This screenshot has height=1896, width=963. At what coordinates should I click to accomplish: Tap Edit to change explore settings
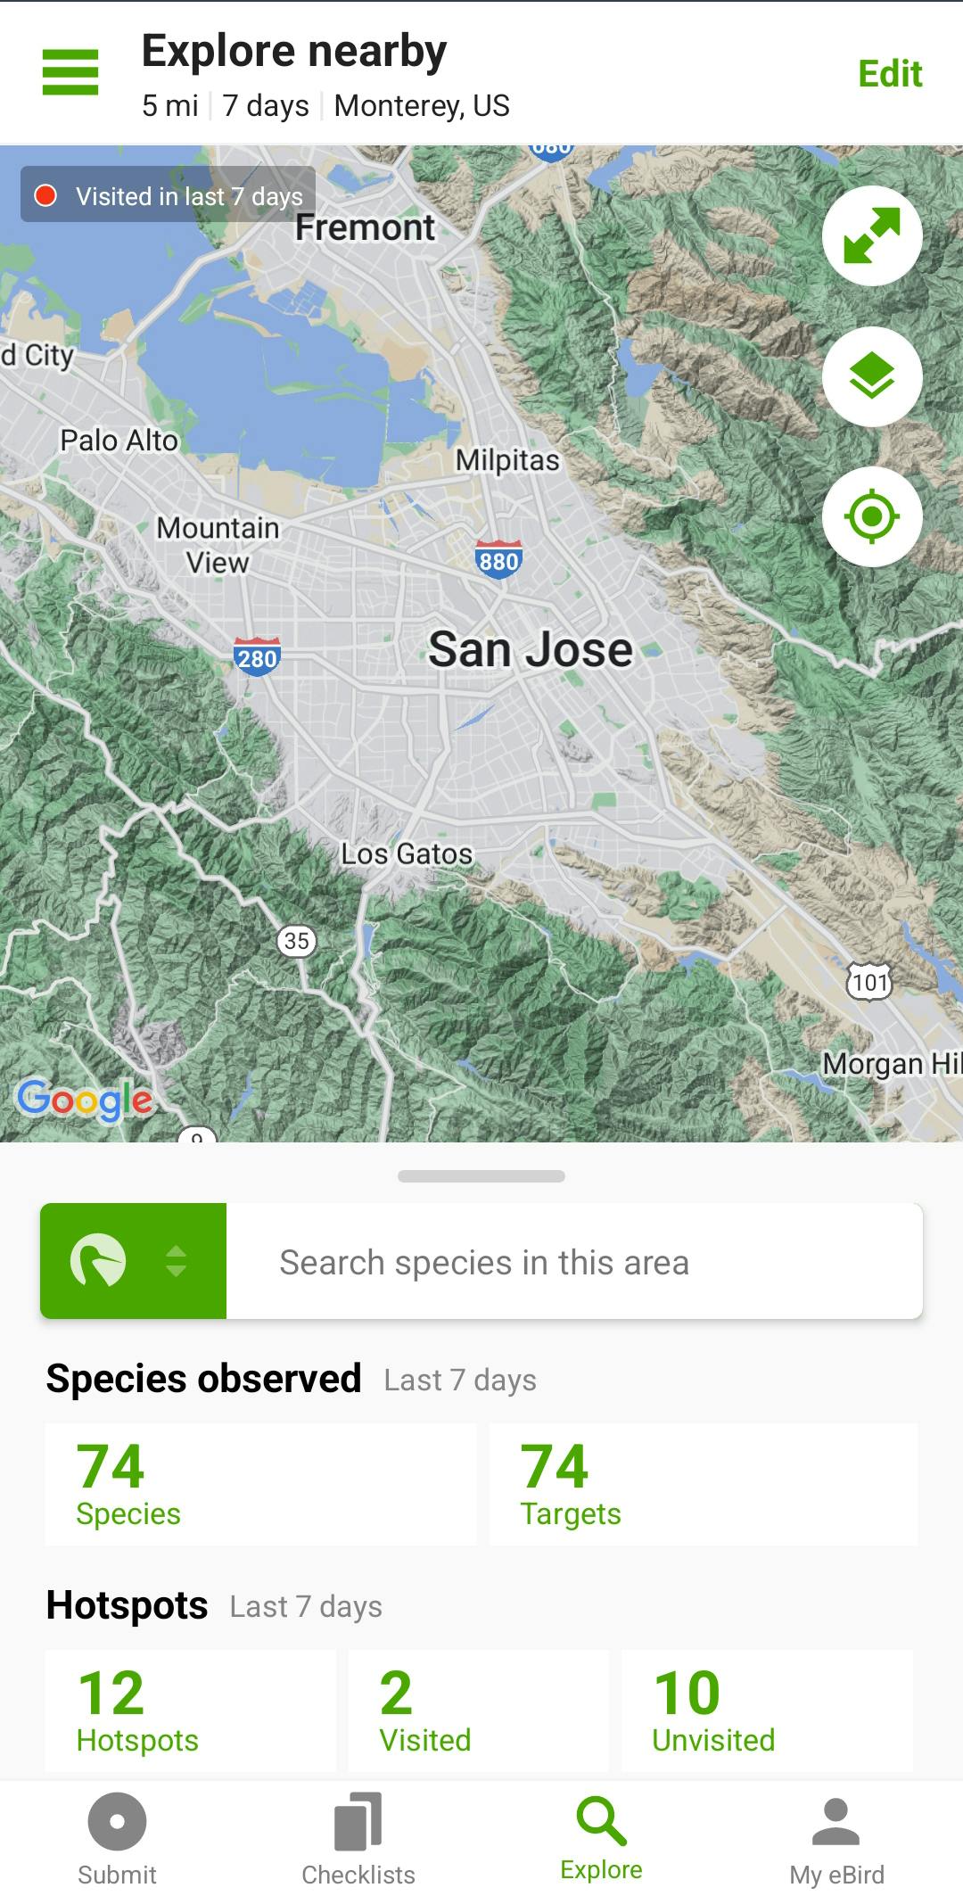click(x=889, y=74)
